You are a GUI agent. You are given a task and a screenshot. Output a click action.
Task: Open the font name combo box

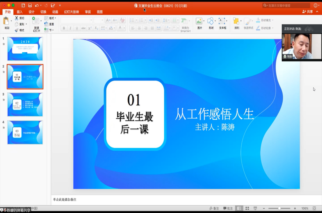[x=76, y=20]
